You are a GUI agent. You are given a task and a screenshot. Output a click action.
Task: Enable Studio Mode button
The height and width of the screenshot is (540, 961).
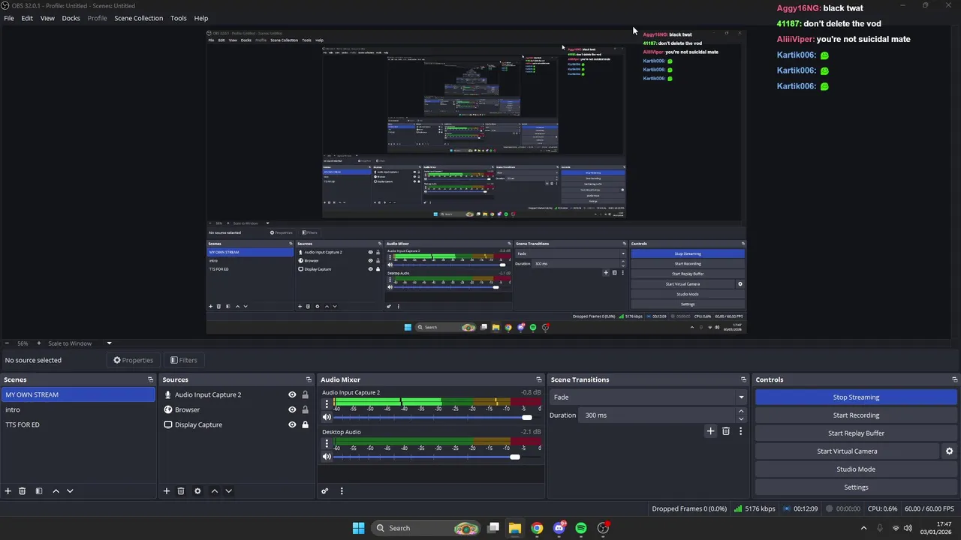pyautogui.click(x=856, y=469)
